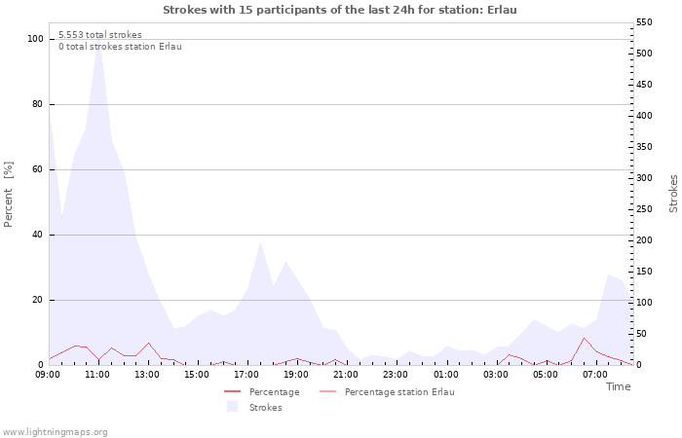Viewport: 682px width, 438px height.
Task: Click the 23:00 time axis label
Action: [x=396, y=375]
